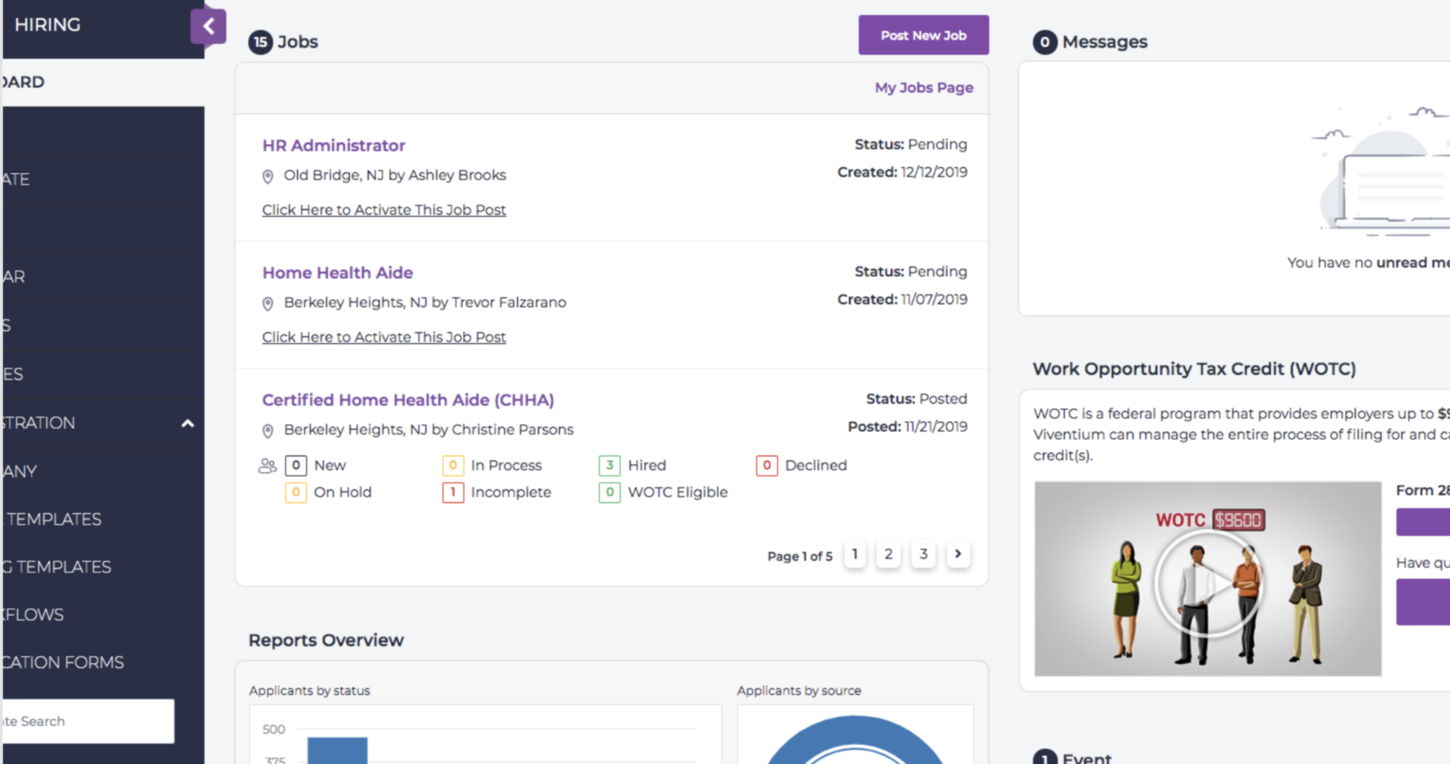The image size is (1450, 764).
Task: Go to jobs page 1
Action: [855, 554]
